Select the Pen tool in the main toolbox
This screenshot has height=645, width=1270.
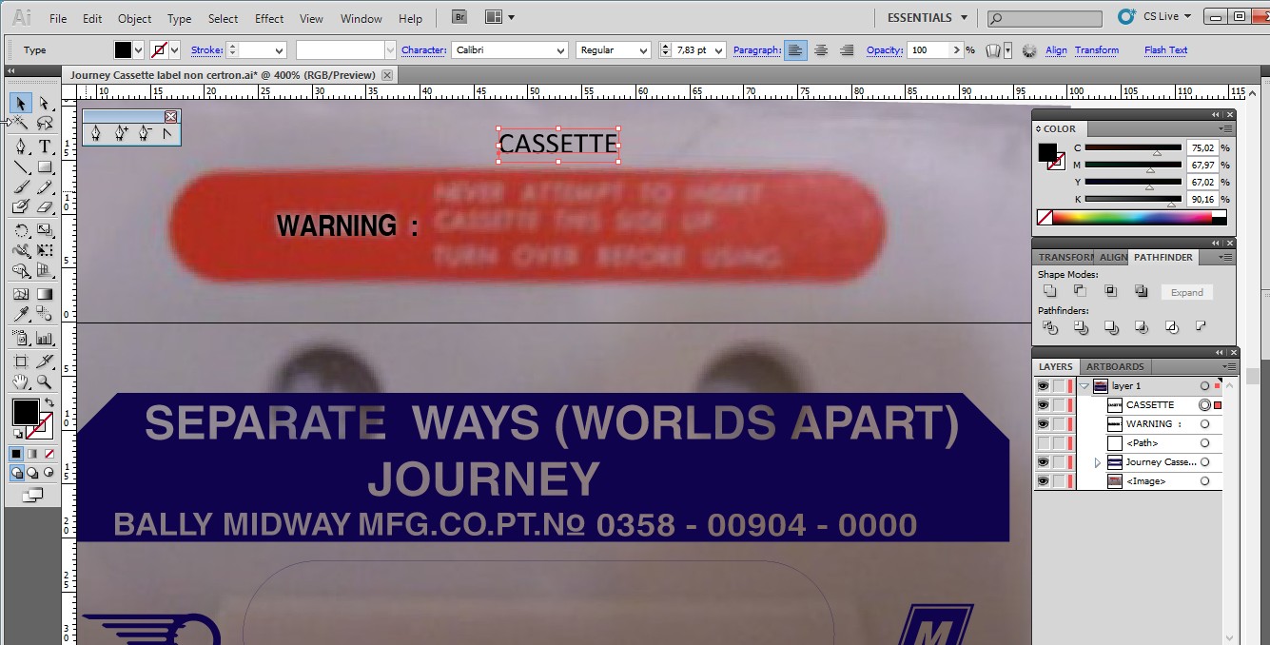click(x=21, y=147)
